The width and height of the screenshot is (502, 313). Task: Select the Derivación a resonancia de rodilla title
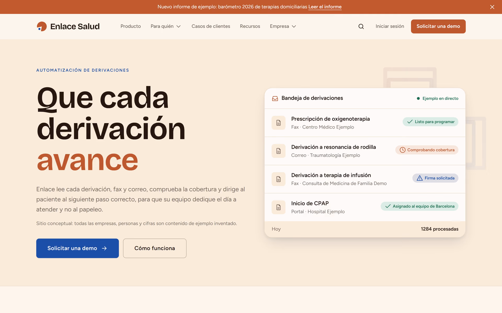(334, 147)
